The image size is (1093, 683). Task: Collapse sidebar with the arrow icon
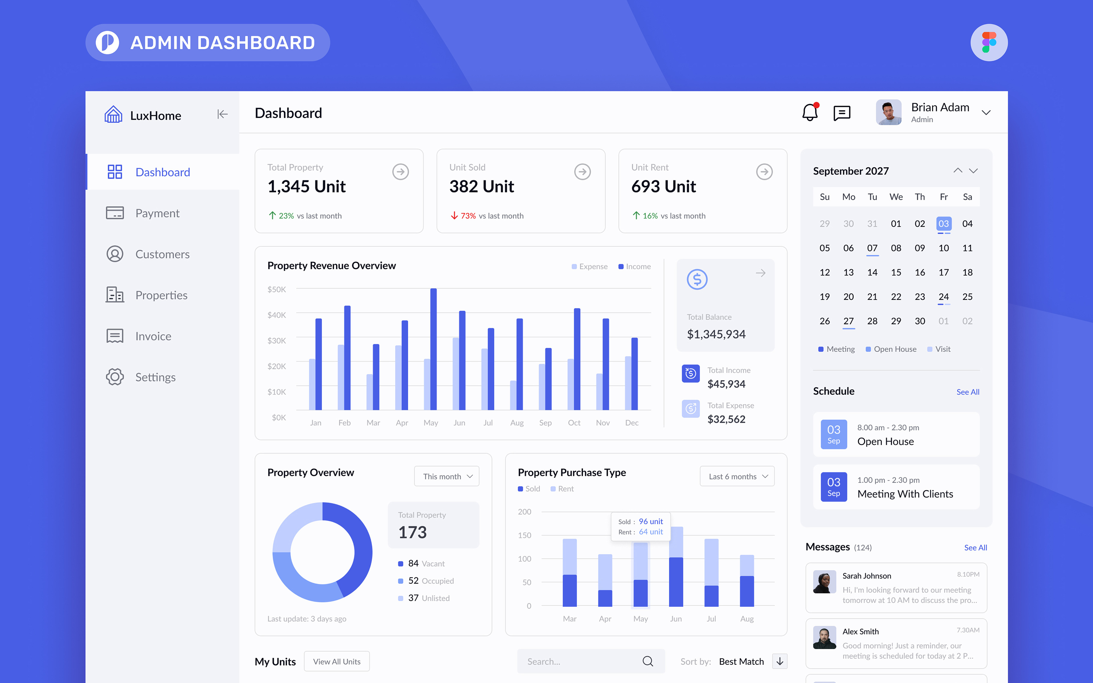[222, 114]
